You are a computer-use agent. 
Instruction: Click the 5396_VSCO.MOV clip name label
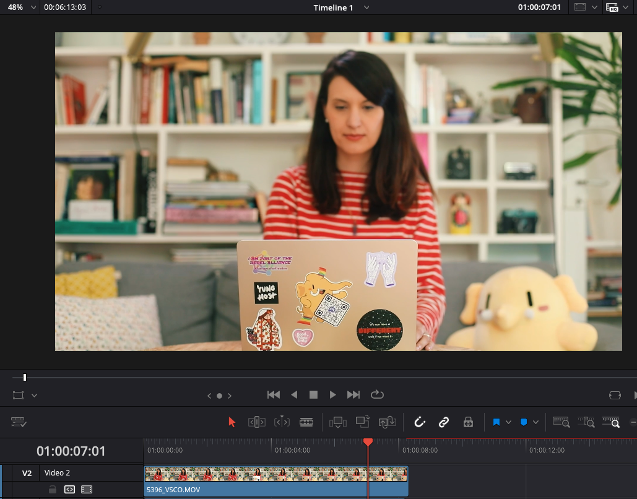(x=173, y=490)
